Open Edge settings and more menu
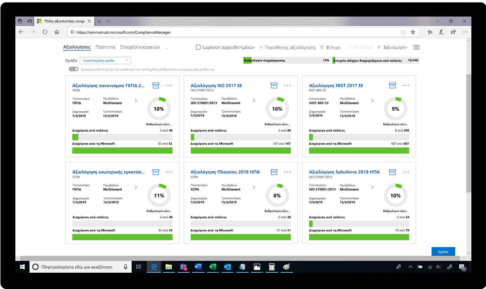This screenshot has height=289, width=486. tap(465, 32)
